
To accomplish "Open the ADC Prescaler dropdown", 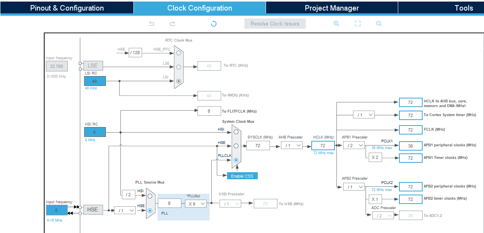I will [x=383, y=215].
